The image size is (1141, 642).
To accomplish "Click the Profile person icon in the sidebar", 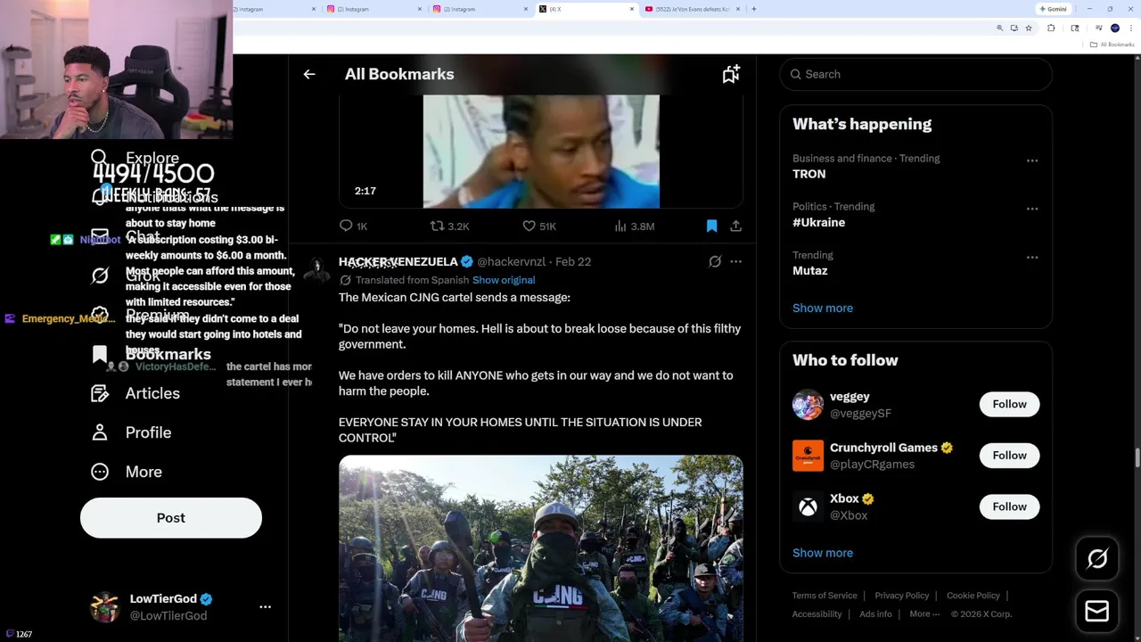I will coord(100,432).
